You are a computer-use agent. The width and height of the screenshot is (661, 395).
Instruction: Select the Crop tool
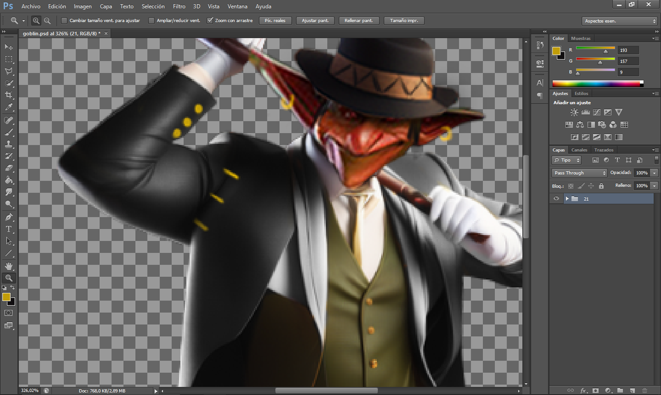[9, 96]
